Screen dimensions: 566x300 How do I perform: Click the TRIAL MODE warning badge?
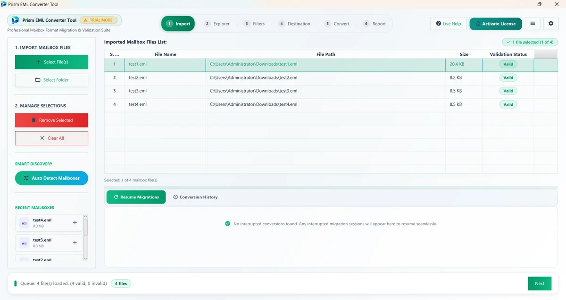point(98,20)
